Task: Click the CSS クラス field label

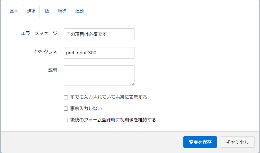Action: [46, 52]
